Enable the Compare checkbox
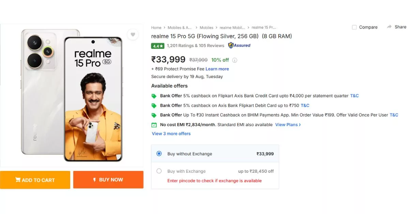The width and height of the screenshot is (409, 214). (x=354, y=27)
